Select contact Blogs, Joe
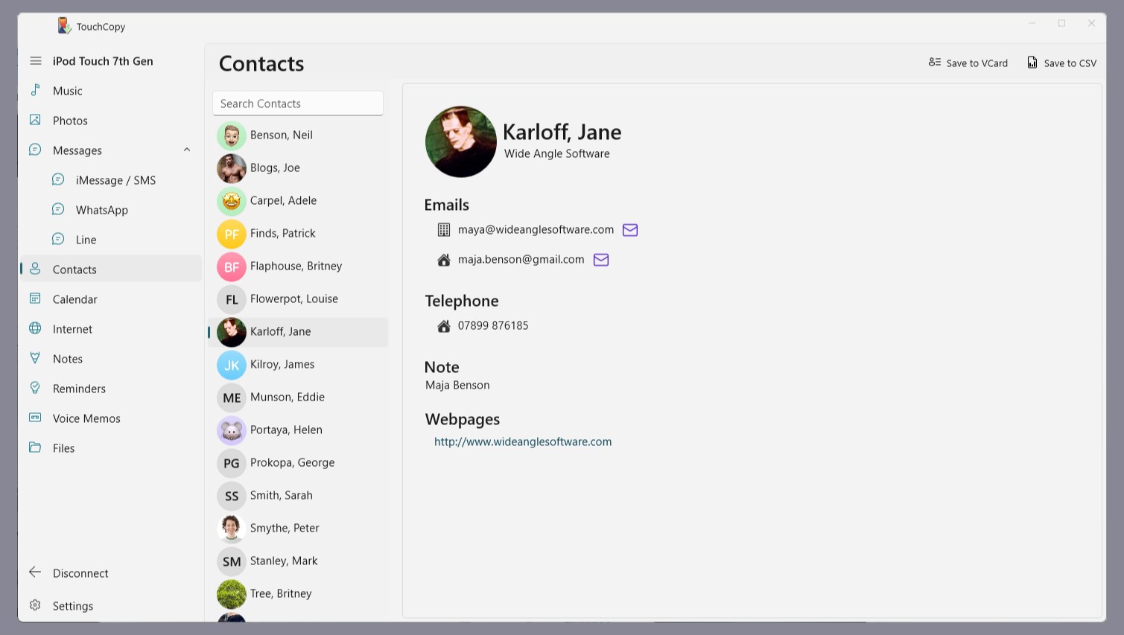 pyautogui.click(x=298, y=168)
